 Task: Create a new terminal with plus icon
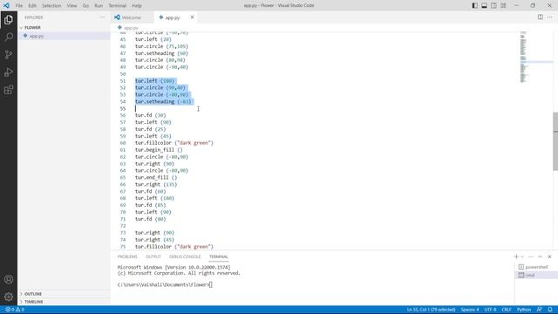coord(516,256)
